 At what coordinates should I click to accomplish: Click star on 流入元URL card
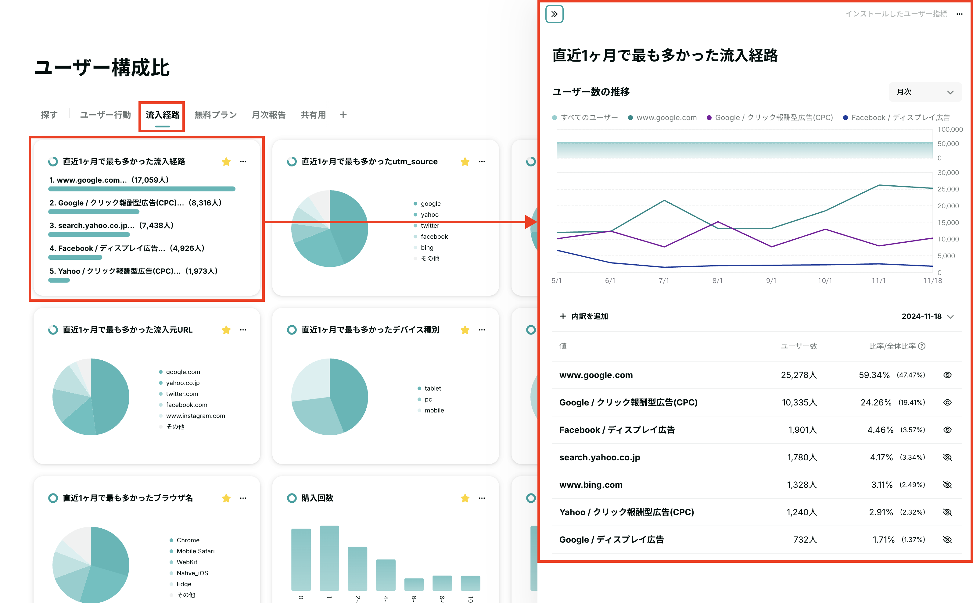226,330
